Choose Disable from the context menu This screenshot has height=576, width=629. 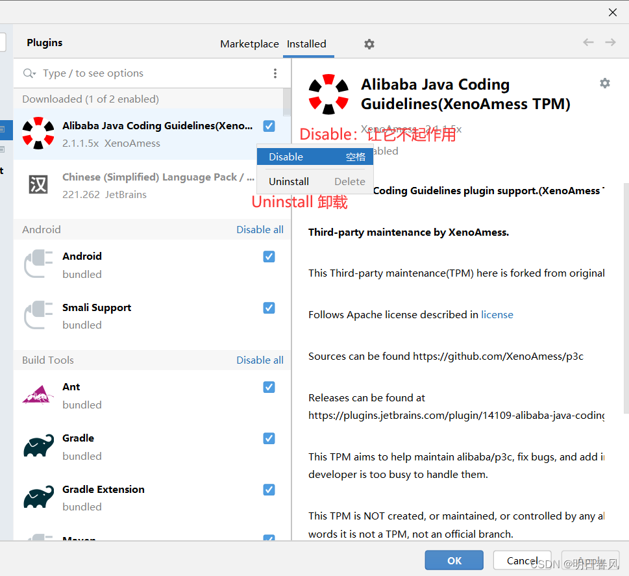point(315,157)
